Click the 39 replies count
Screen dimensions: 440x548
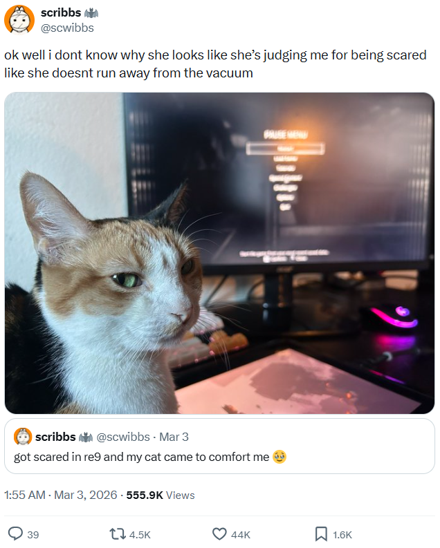tap(33, 535)
